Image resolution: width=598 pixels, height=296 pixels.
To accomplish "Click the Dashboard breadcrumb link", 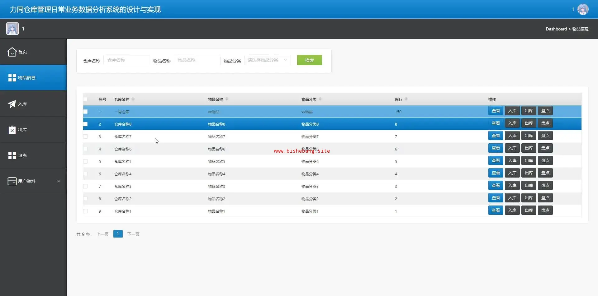I will point(556,29).
